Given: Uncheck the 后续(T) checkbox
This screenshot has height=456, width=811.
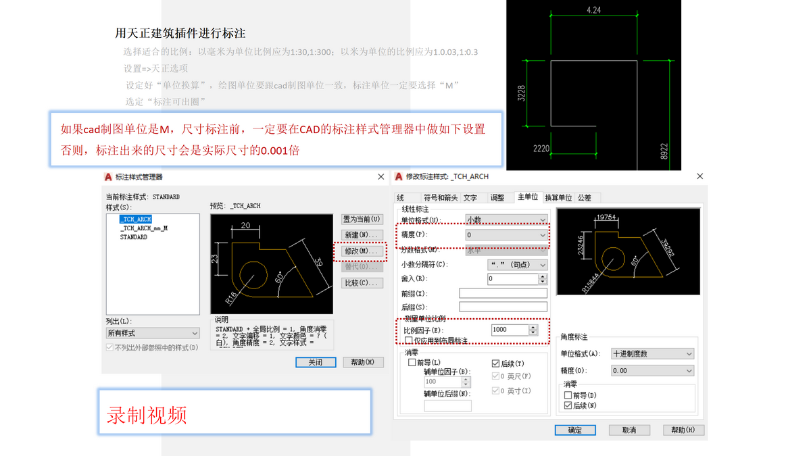Looking at the screenshot, I should click(x=497, y=363).
